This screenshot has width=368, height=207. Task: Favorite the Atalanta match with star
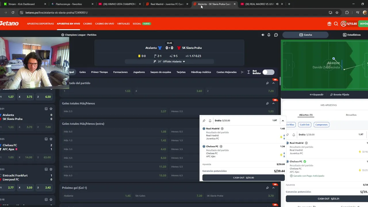coord(51,109)
